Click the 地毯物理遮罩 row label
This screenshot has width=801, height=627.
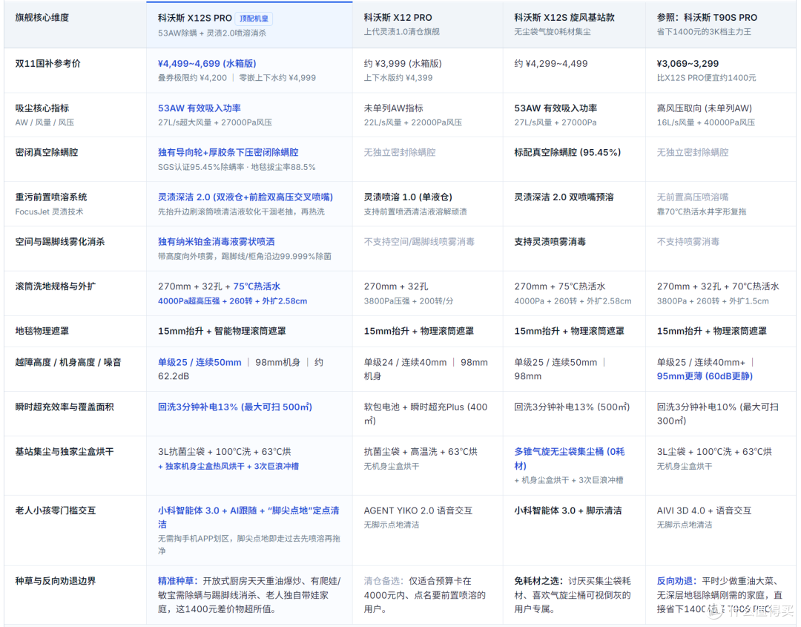(42, 331)
